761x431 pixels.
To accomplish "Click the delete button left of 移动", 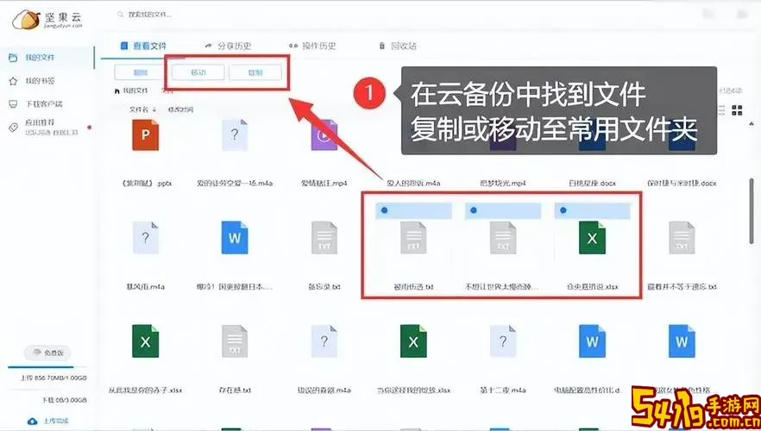I will 138,72.
